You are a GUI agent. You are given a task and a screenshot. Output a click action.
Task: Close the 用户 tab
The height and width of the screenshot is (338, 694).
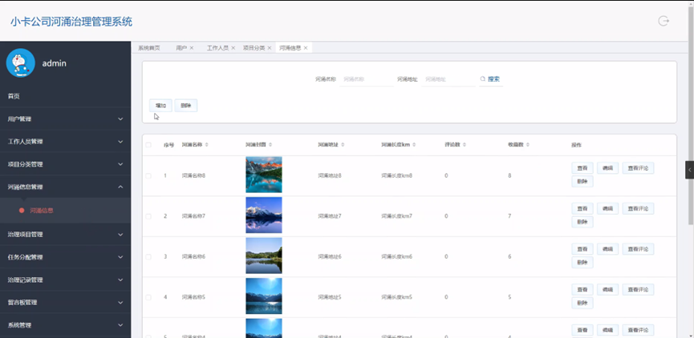192,48
